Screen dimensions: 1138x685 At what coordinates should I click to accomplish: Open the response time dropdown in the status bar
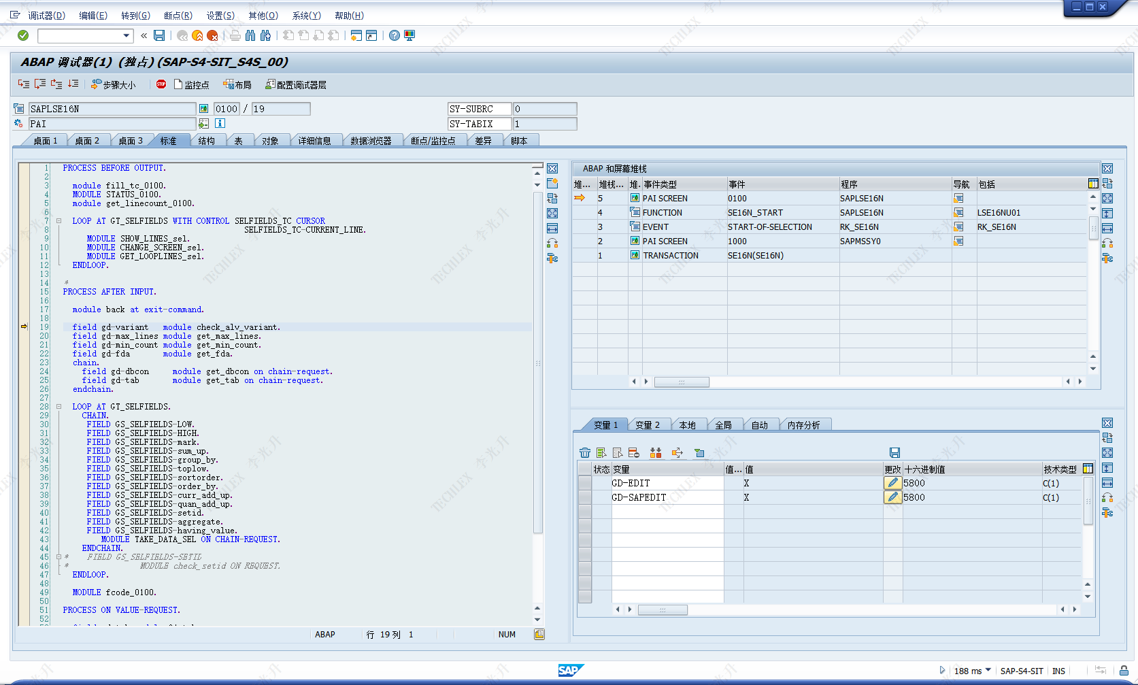click(988, 670)
